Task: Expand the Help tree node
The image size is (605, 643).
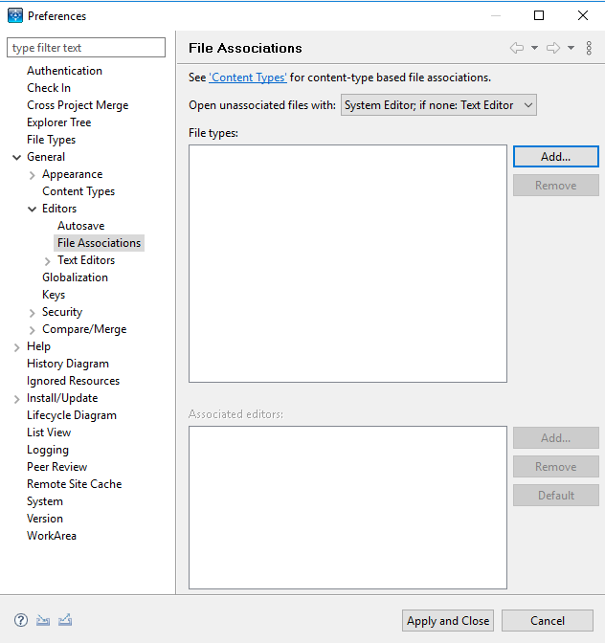Action: coord(17,347)
